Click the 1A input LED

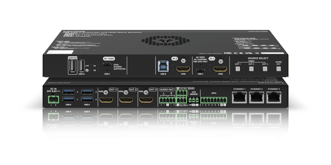click(98, 66)
